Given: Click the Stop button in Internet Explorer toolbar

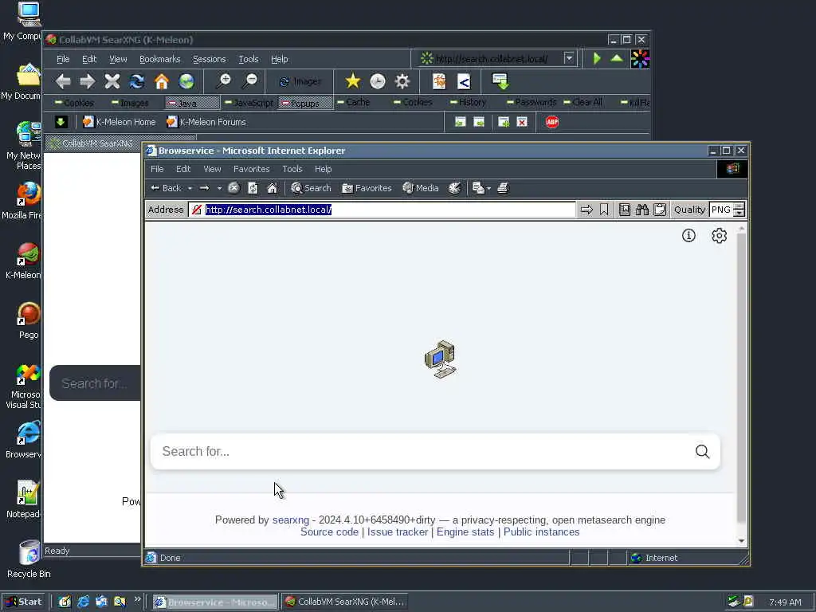Looking at the screenshot, I should [x=233, y=188].
